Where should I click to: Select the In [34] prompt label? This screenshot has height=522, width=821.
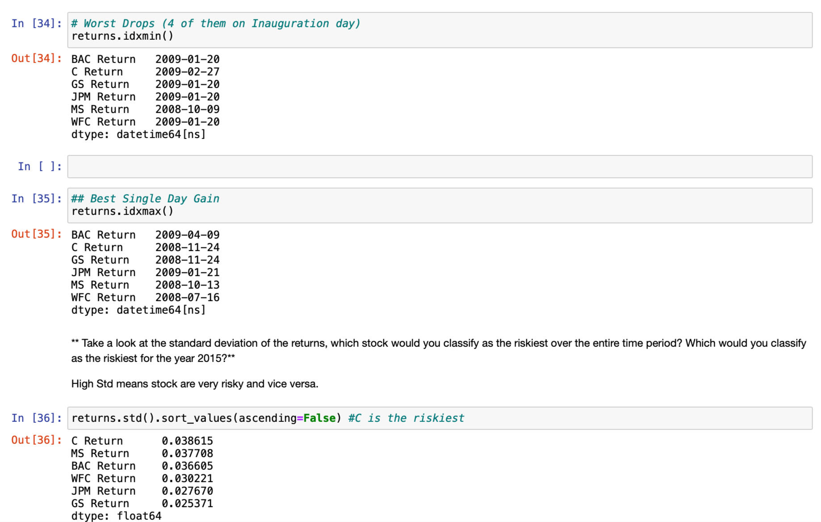[36, 24]
